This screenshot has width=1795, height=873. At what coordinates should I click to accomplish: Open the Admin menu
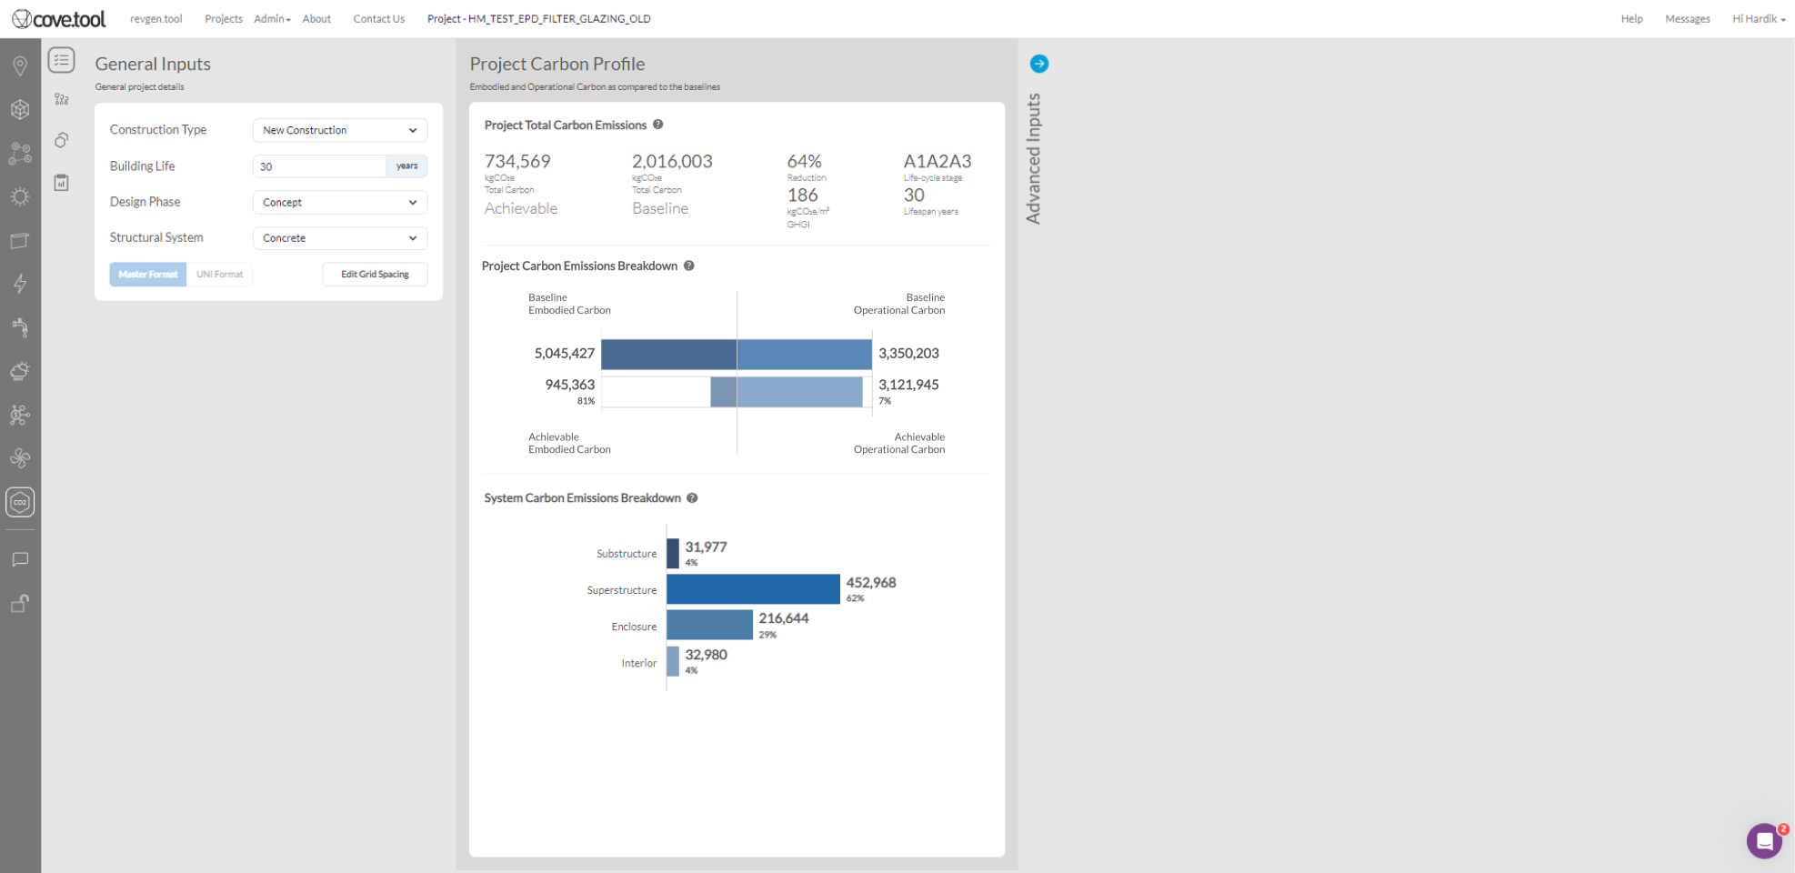pos(271,19)
